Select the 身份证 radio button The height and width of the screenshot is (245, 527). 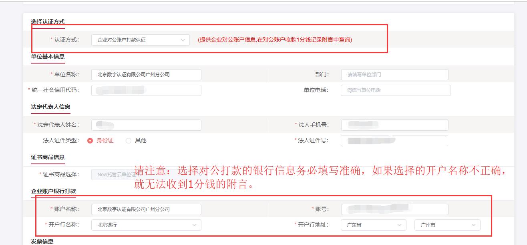(90, 141)
